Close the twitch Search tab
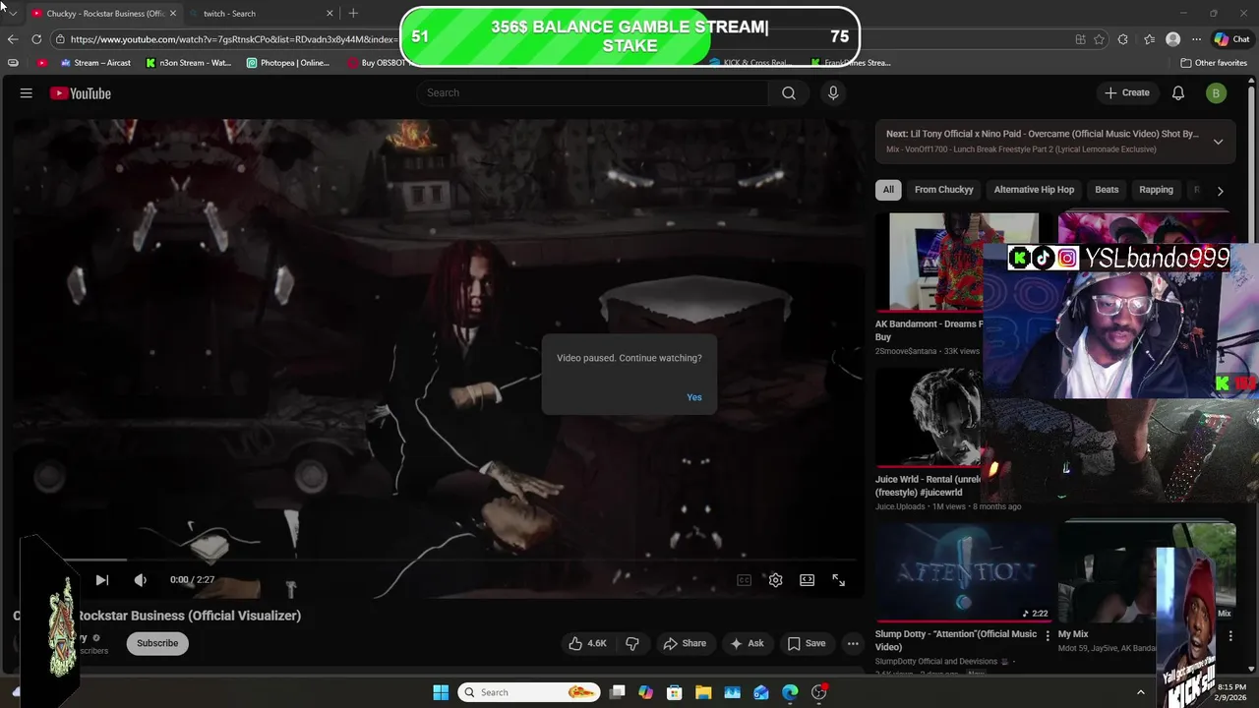1259x708 pixels. click(x=330, y=14)
